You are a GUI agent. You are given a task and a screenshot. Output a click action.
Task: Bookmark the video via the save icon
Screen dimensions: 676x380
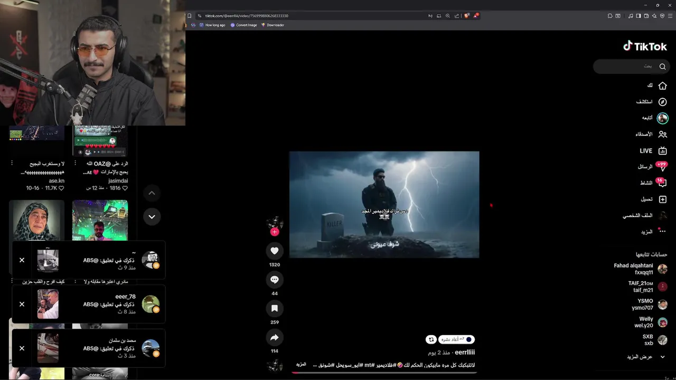[274, 308]
